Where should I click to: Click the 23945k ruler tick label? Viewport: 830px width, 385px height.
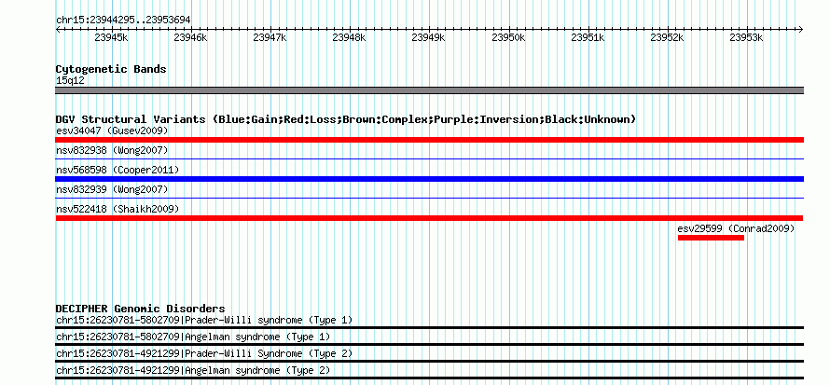111,37
